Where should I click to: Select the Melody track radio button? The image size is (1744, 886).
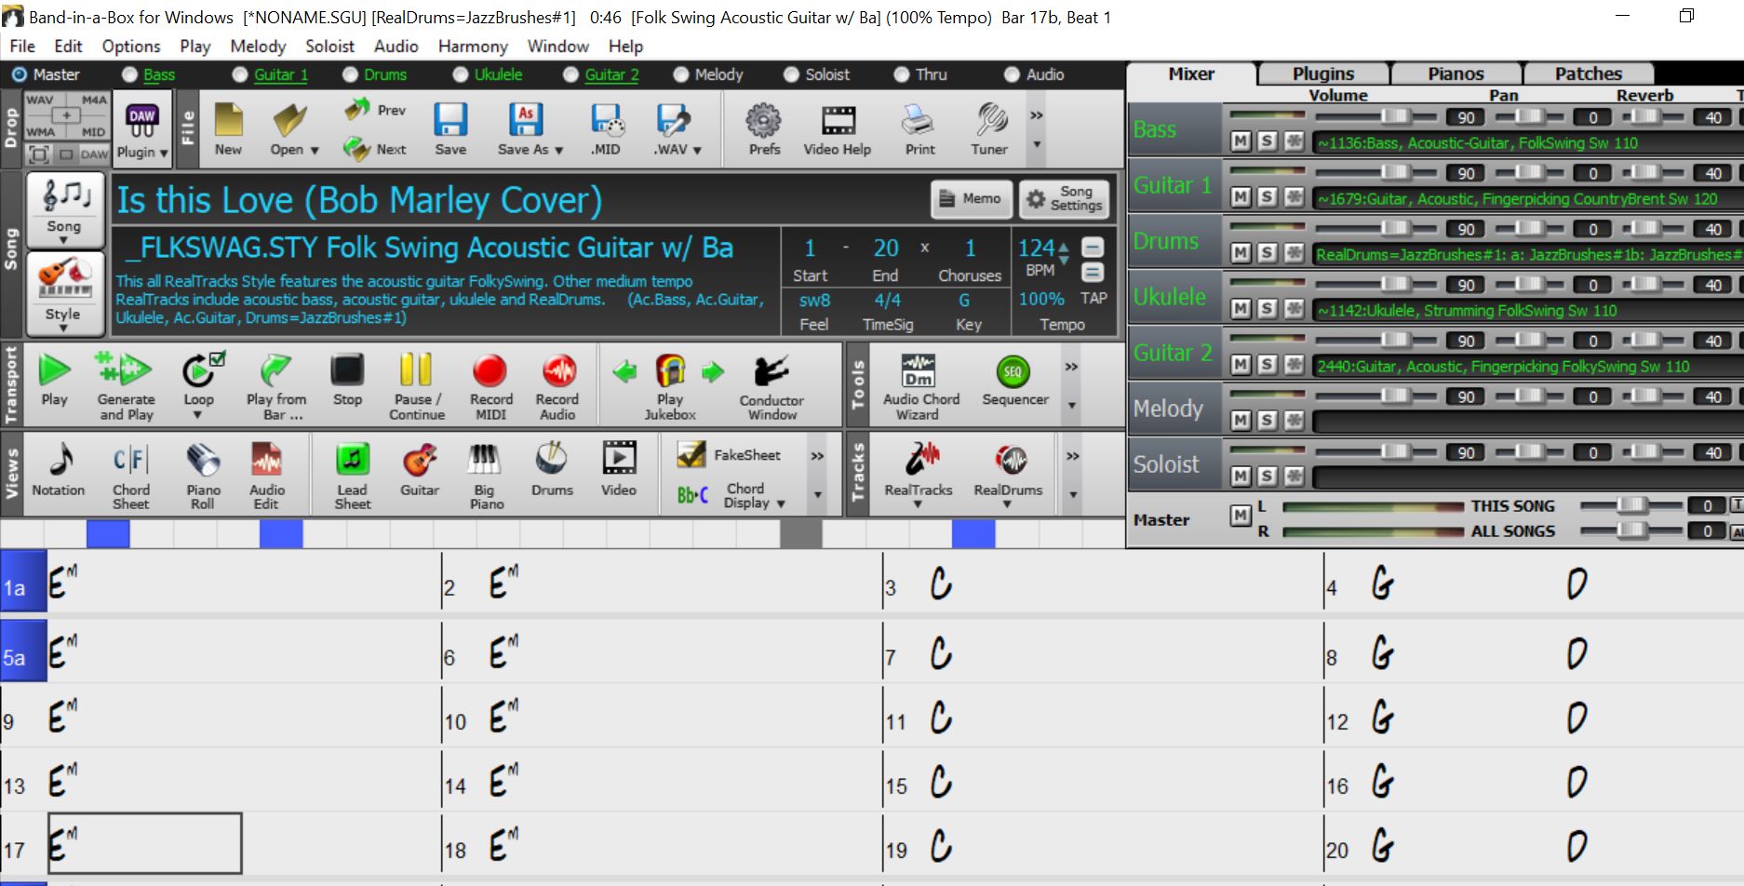[x=681, y=74]
